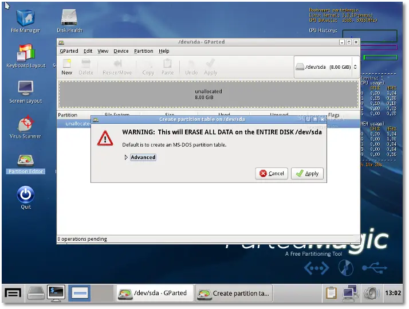Screen dimensions: 409x309
Task: Open the File Manager desktop icon
Action: tap(26, 21)
